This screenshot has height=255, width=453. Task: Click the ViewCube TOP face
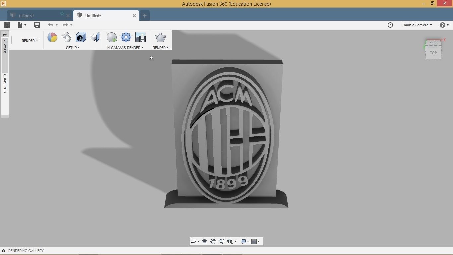pyautogui.click(x=433, y=53)
